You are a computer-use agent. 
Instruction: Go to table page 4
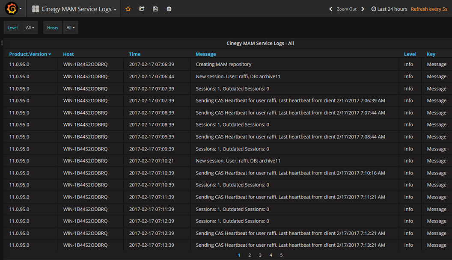point(271,255)
